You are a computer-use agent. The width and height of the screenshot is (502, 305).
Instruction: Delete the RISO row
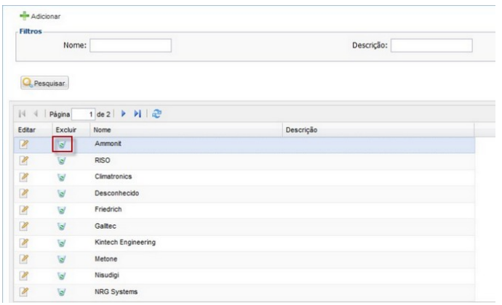pyautogui.click(x=63, y=161)
